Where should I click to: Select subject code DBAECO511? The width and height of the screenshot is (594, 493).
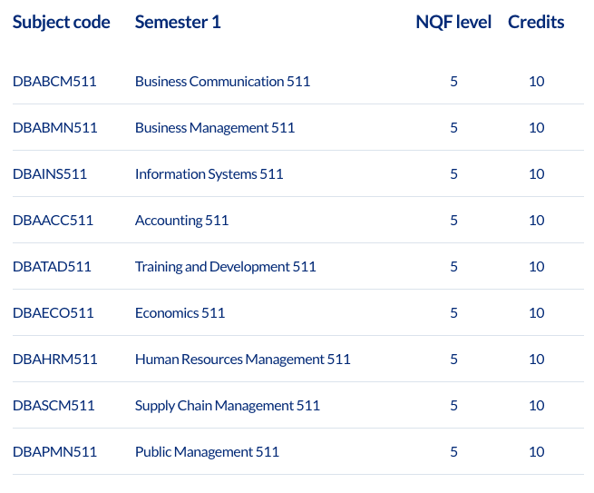(53, 313)
